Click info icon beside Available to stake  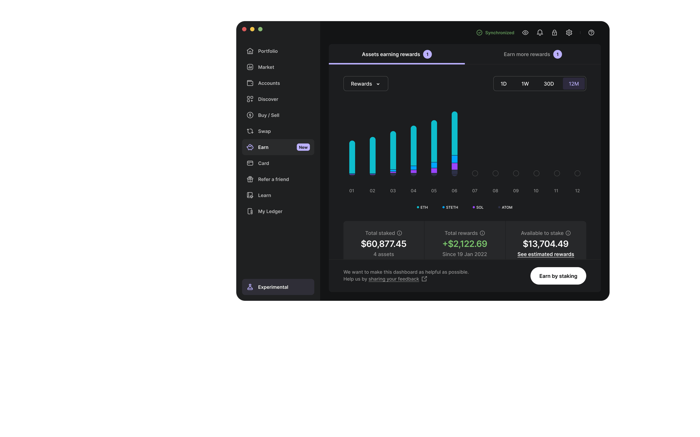tap(568, 233)
